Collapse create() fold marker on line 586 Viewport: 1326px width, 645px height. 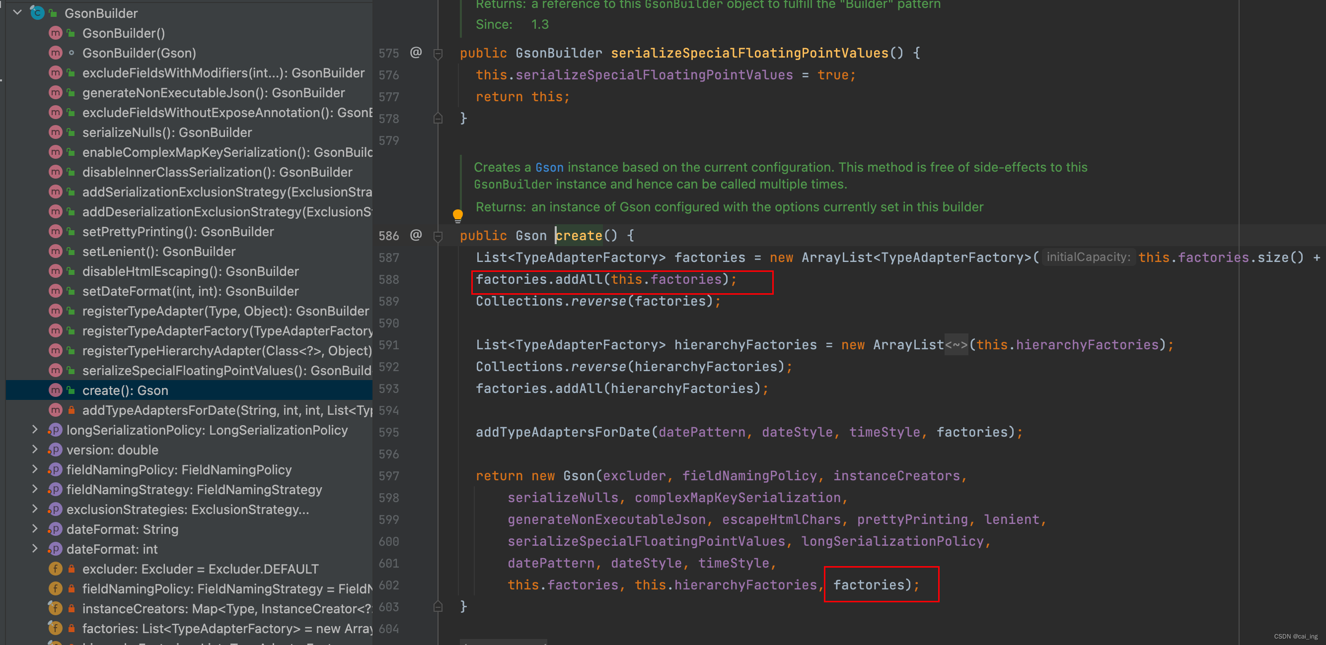pyautogui.click(x=438, y=236)
